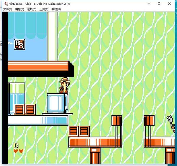Click the D player indicator above hearts
The height and width of the screenshot is (166, 177).
pos(17,146)
